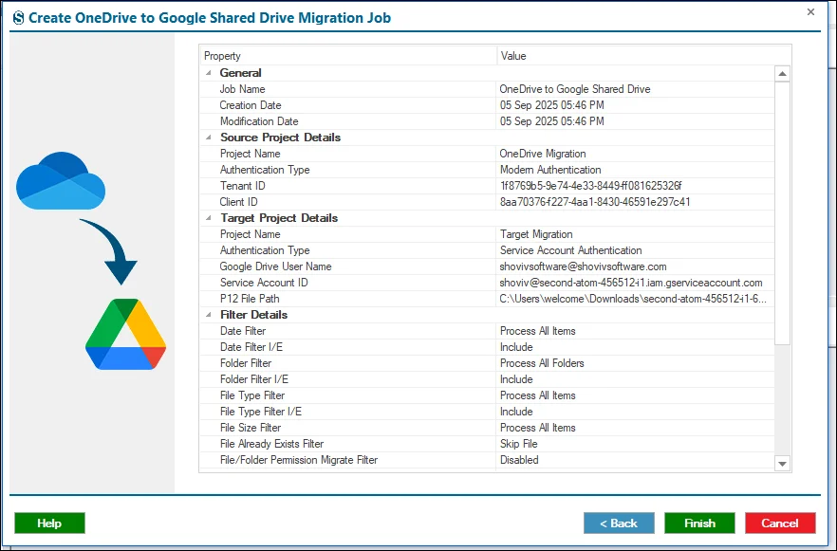The height and width of the screenshot is (551, 837).
Task: Click the Google Drive triangle icon
Action: (126, 335)
